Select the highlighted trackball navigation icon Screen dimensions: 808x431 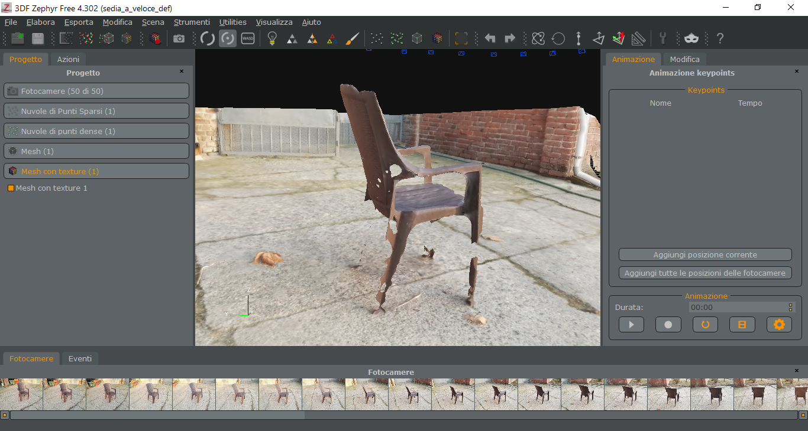point(228,38)
